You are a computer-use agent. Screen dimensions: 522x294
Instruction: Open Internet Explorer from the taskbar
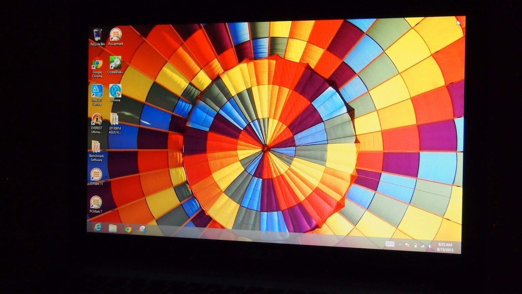[98, 228]
